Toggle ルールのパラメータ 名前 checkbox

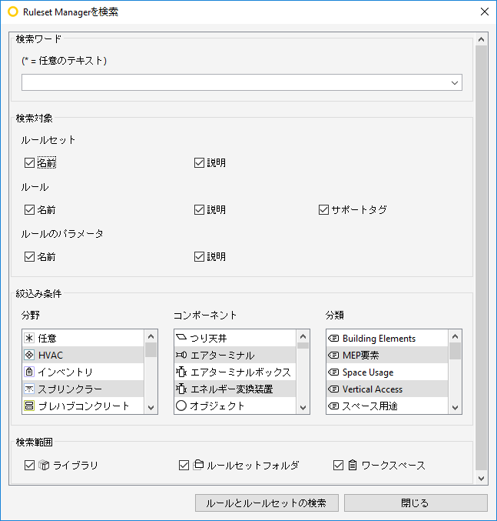29,256
